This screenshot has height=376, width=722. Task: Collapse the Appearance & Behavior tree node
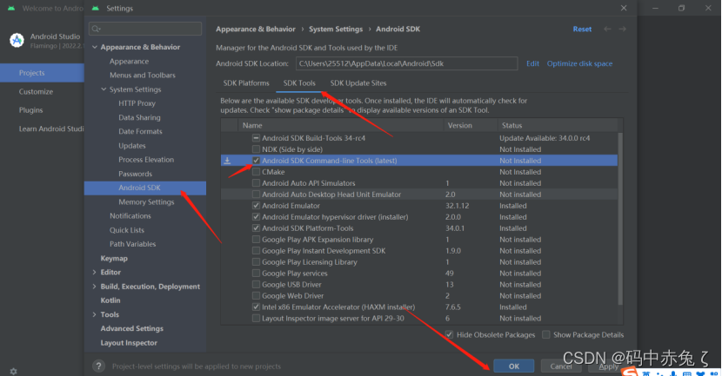click(x=95, y=47)
